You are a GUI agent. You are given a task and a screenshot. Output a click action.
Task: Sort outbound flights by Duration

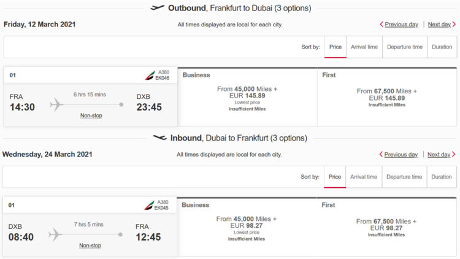tap(442, 47)
